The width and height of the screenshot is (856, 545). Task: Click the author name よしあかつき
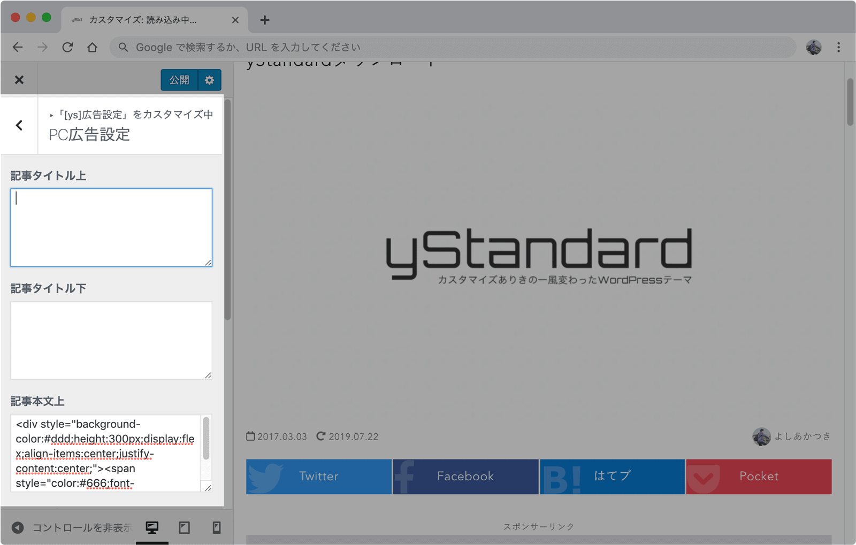click(x=803, y=436)
